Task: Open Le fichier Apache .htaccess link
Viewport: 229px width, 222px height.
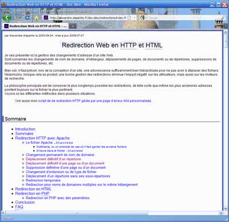Action: pos(49,143)
